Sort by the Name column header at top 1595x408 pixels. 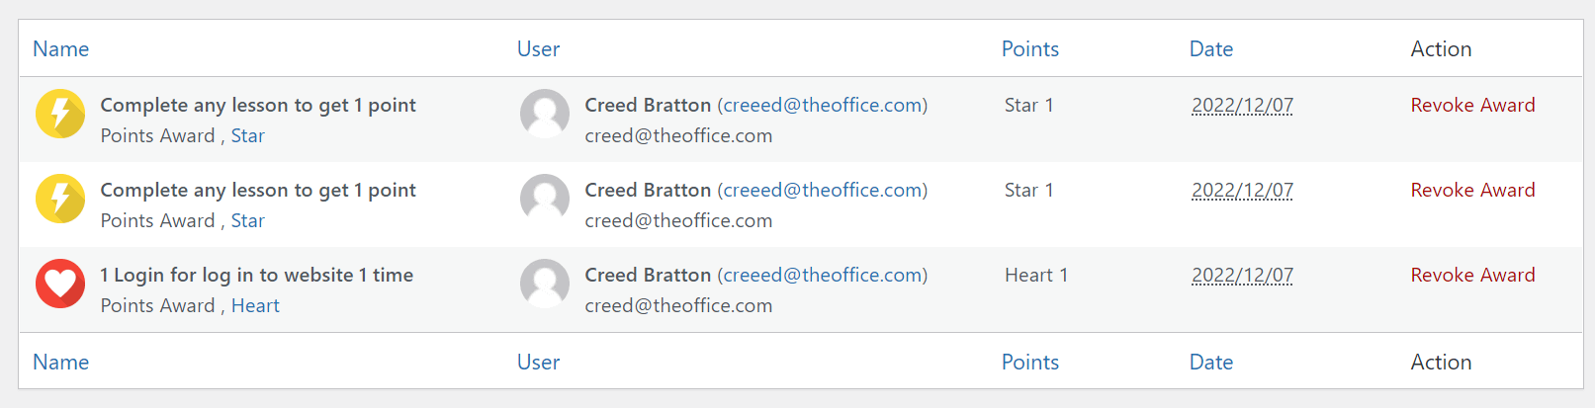coord(61,49)
